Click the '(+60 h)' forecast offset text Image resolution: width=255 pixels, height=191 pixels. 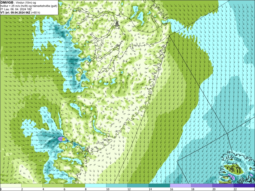click(35, 12)
